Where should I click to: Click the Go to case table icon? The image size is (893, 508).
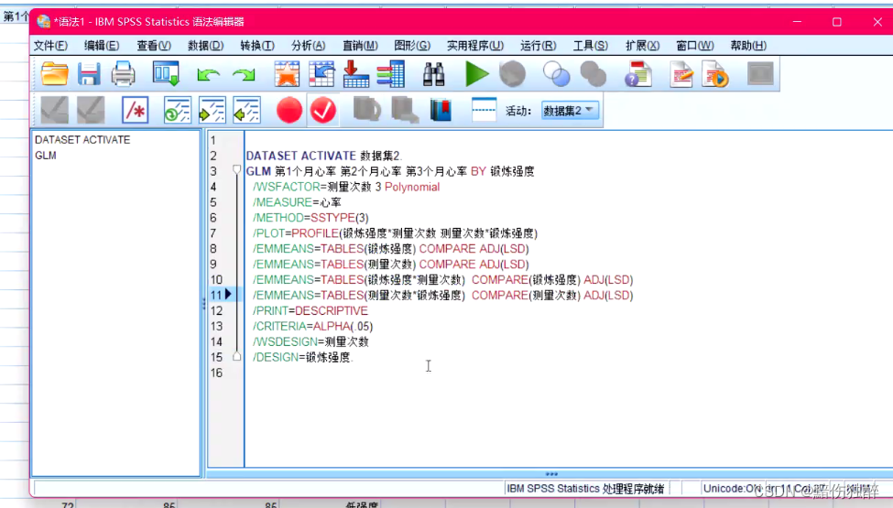click(321, 74)
